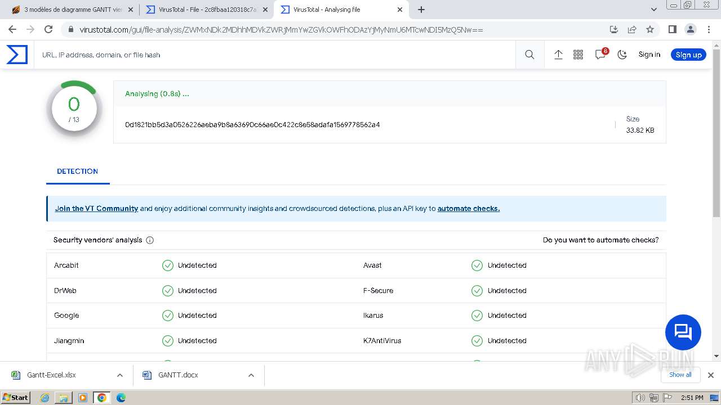721x405 pixels.
Task: Open the blue chat support bubble
Action: [x=683, y=332]
